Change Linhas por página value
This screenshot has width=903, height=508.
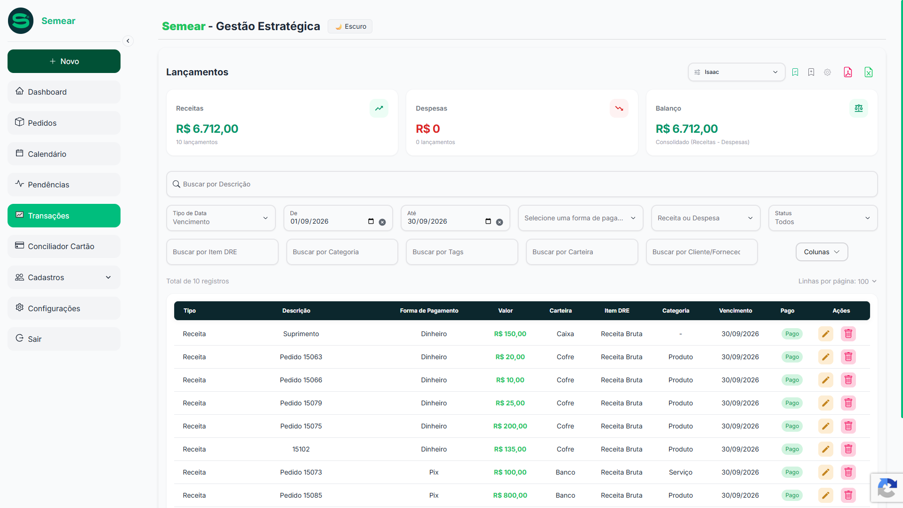point(867,282)
